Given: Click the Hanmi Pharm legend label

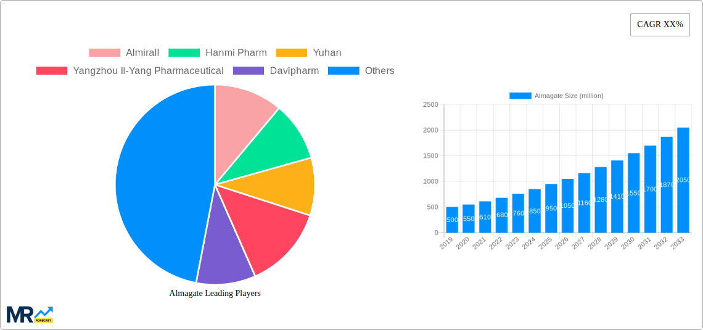Looking at the screenshot, I should click(236, 53).
